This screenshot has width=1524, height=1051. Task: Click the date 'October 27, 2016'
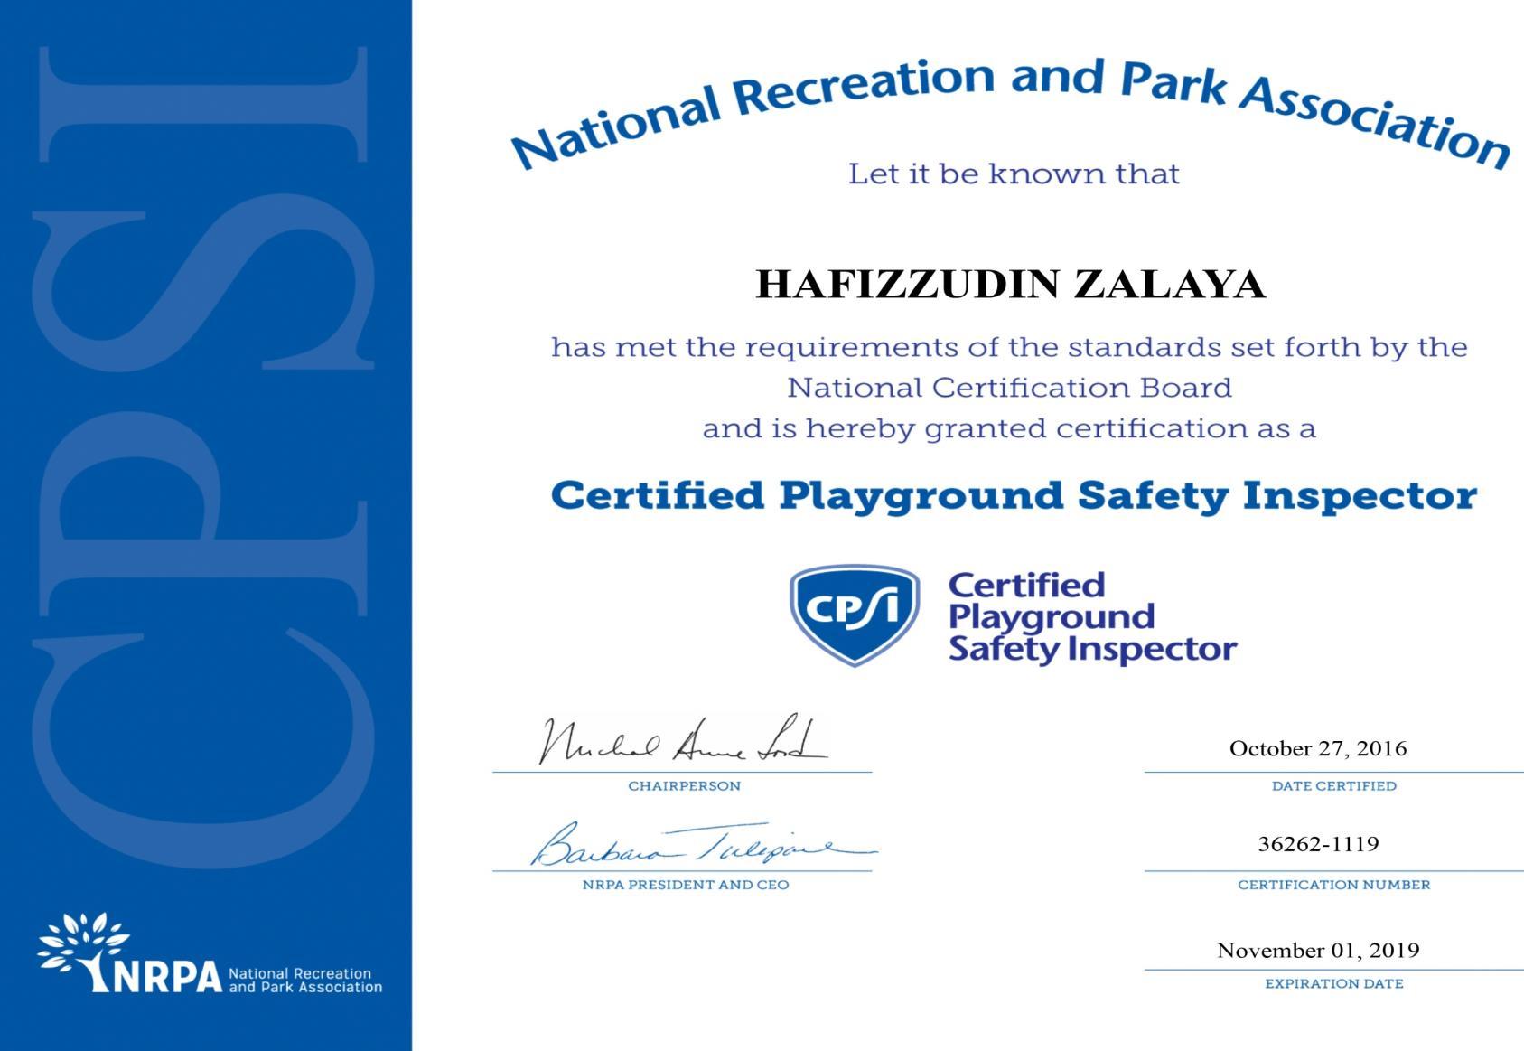1318,748
